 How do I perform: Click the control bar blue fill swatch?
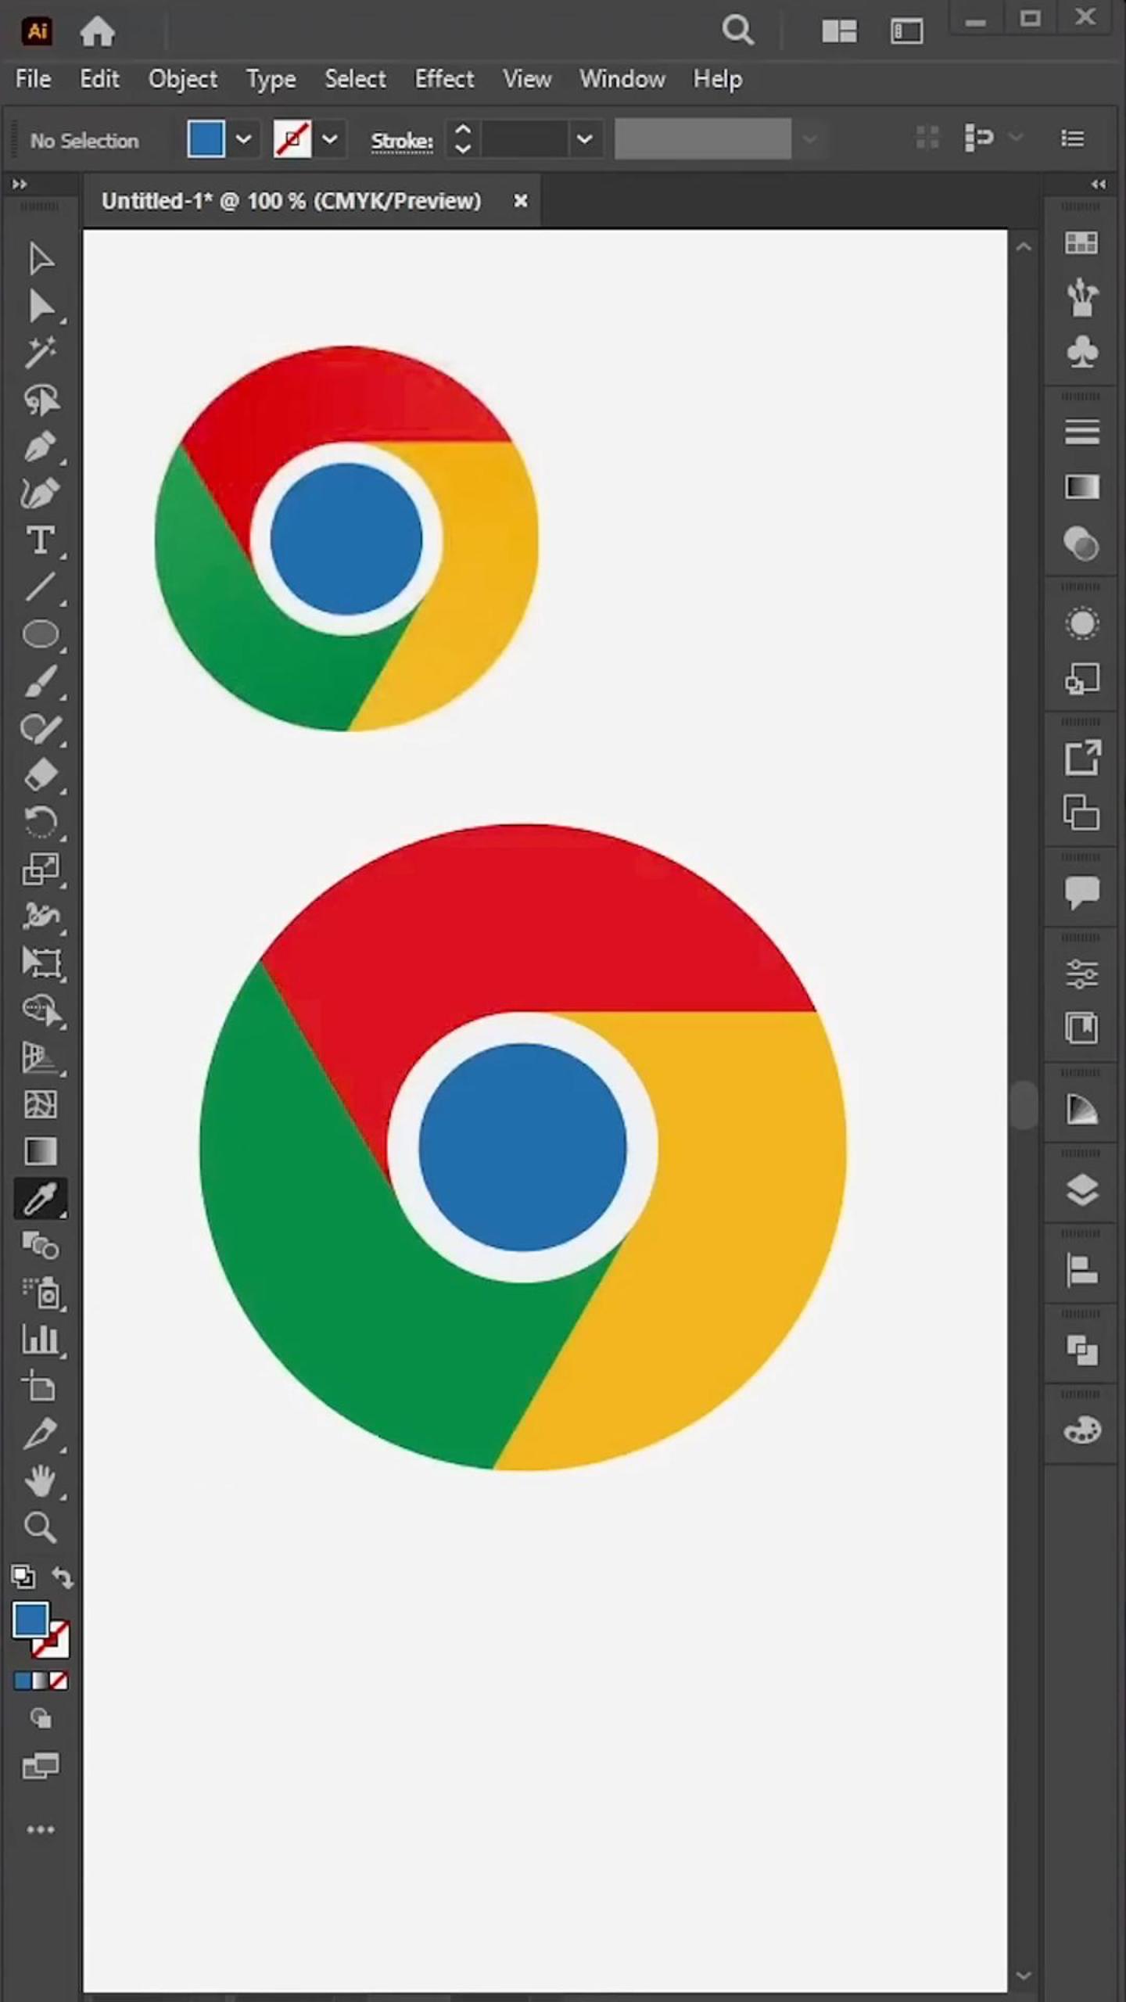click(x=206, y=139)
